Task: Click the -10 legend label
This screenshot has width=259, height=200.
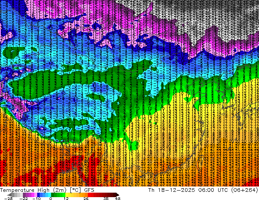Action: click(x=36, y=198)
